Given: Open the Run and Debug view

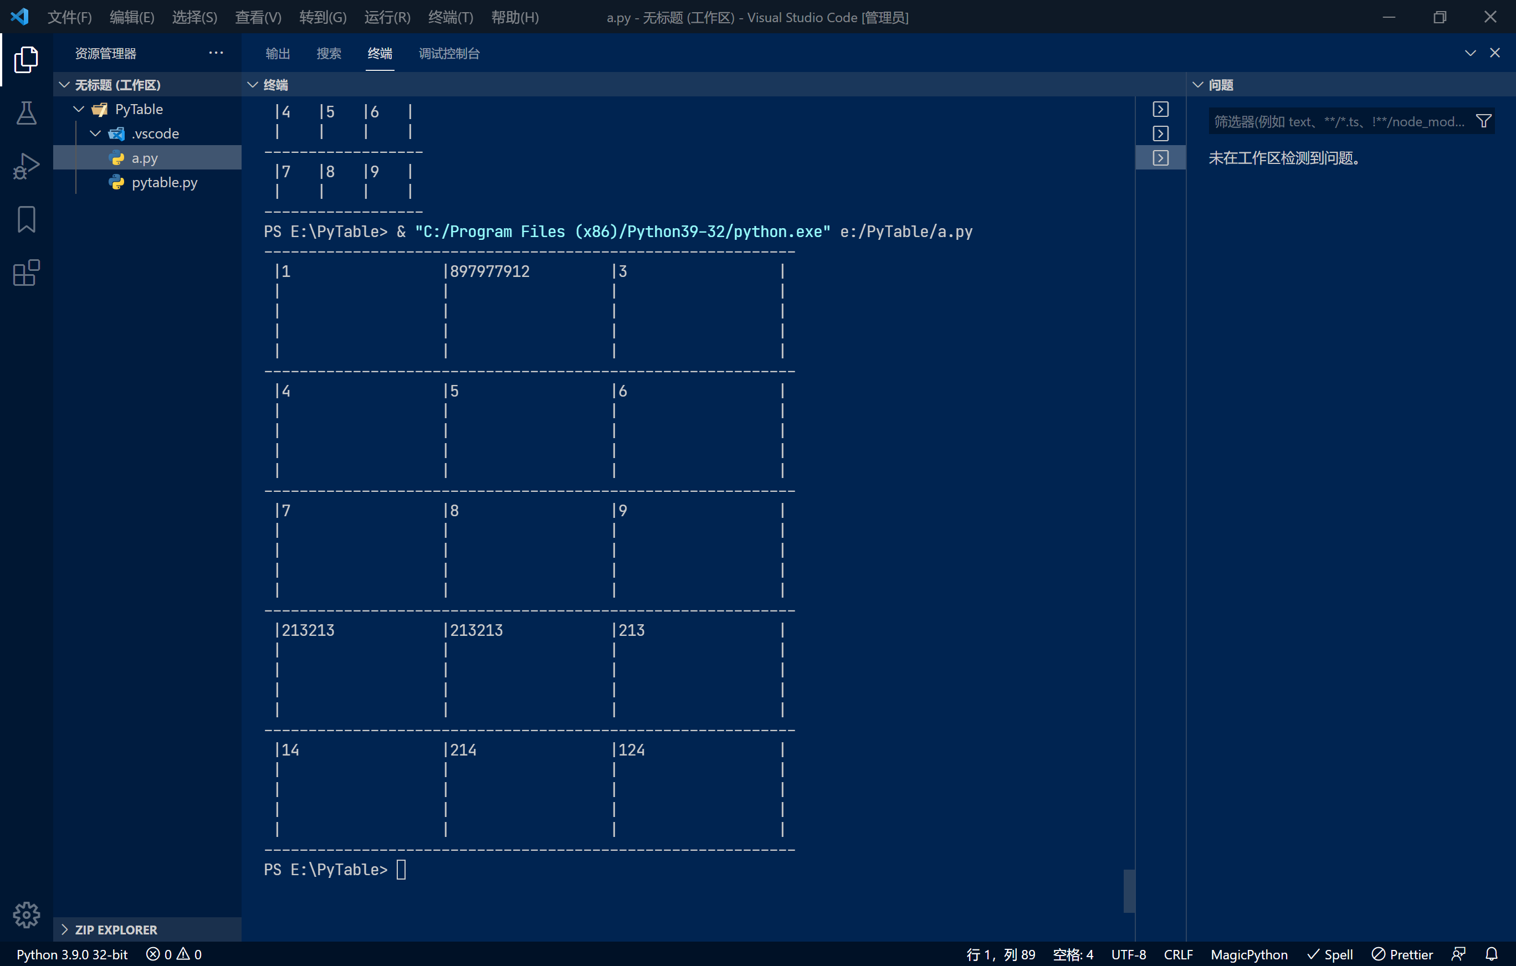Looking at the screenshot, I should pos(26,166).
